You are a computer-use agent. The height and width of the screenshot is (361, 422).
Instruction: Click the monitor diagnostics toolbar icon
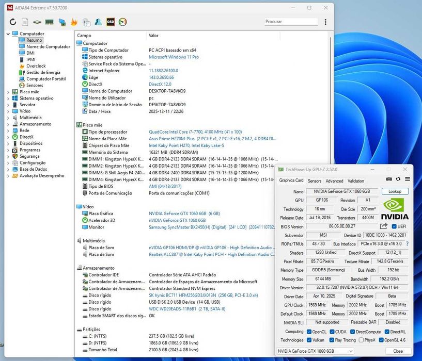86,22
